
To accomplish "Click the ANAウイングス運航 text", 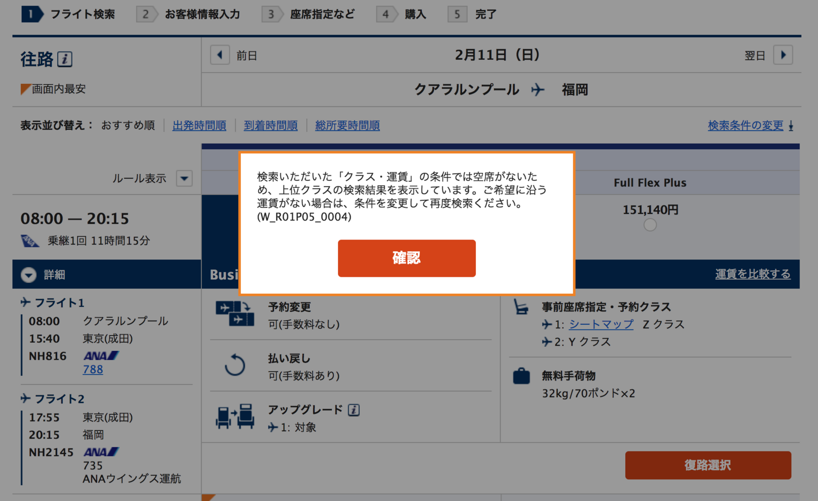I will (x=132, y=479).
